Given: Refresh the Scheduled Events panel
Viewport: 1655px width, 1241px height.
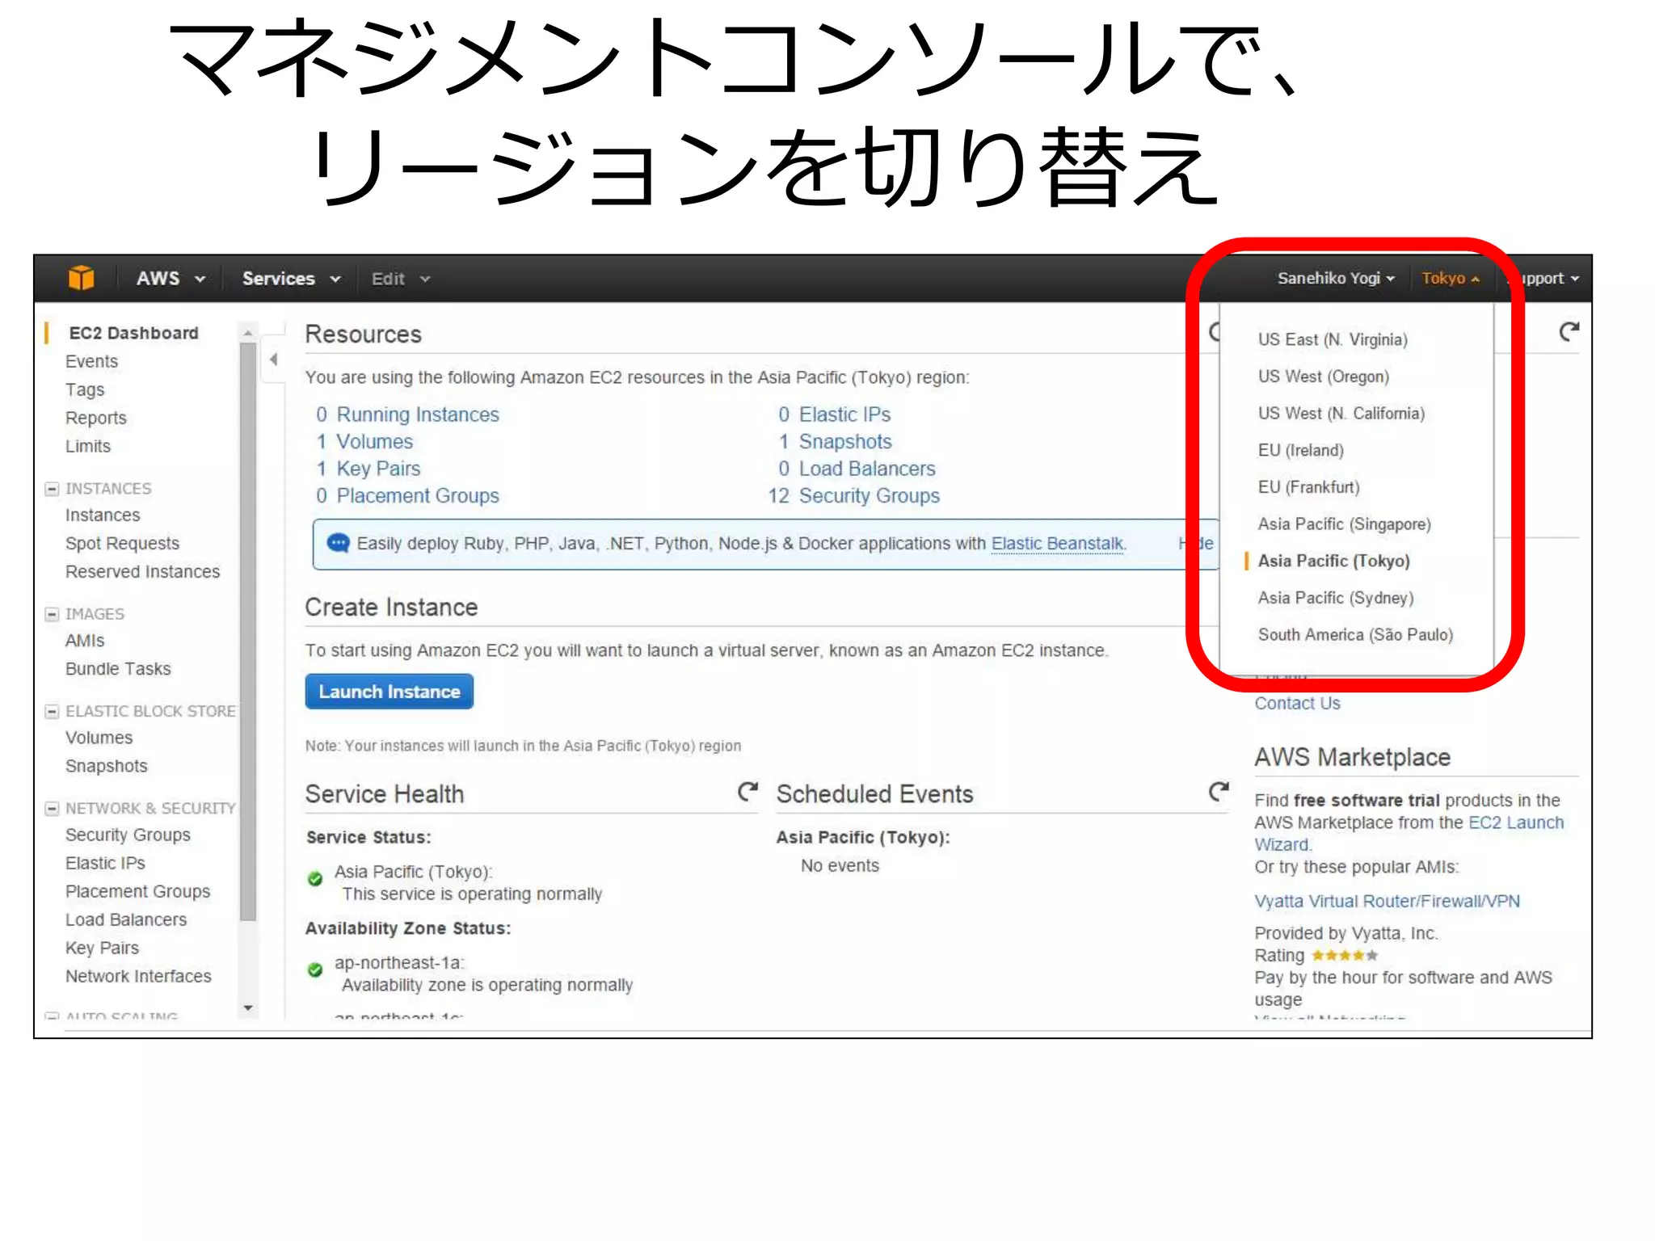Looking at the screenshot, I should tap(1219, 792).
